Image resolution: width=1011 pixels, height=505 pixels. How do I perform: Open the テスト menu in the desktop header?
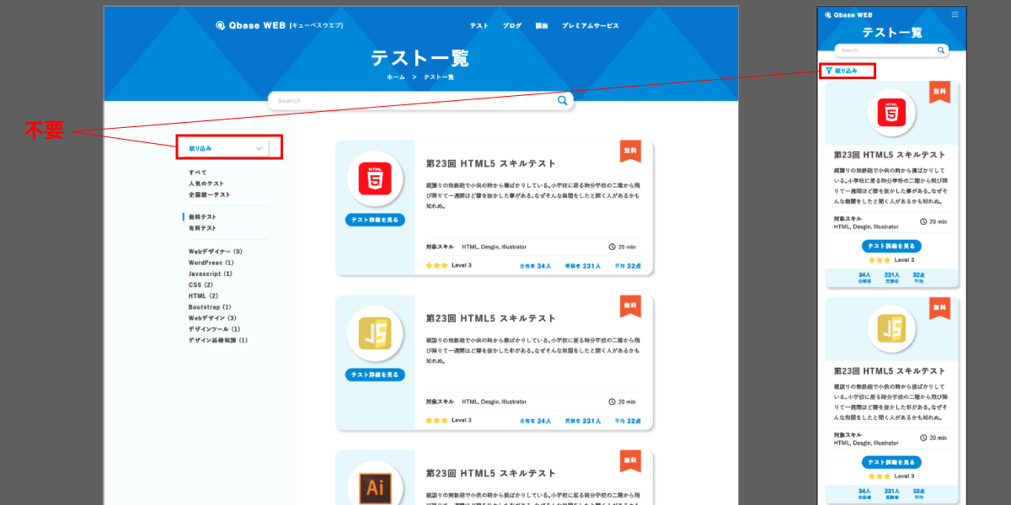tap(479, 26)
